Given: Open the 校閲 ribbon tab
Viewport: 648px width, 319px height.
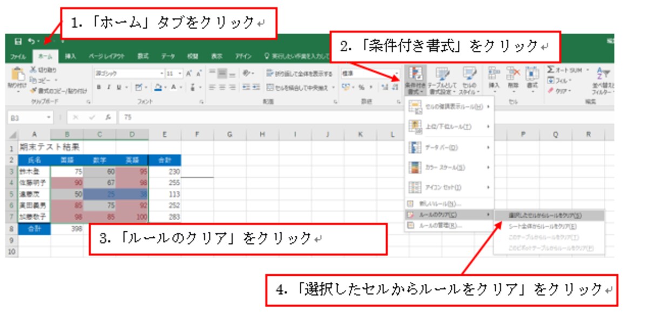Looking at the screenshot, I should click(192, 56).
